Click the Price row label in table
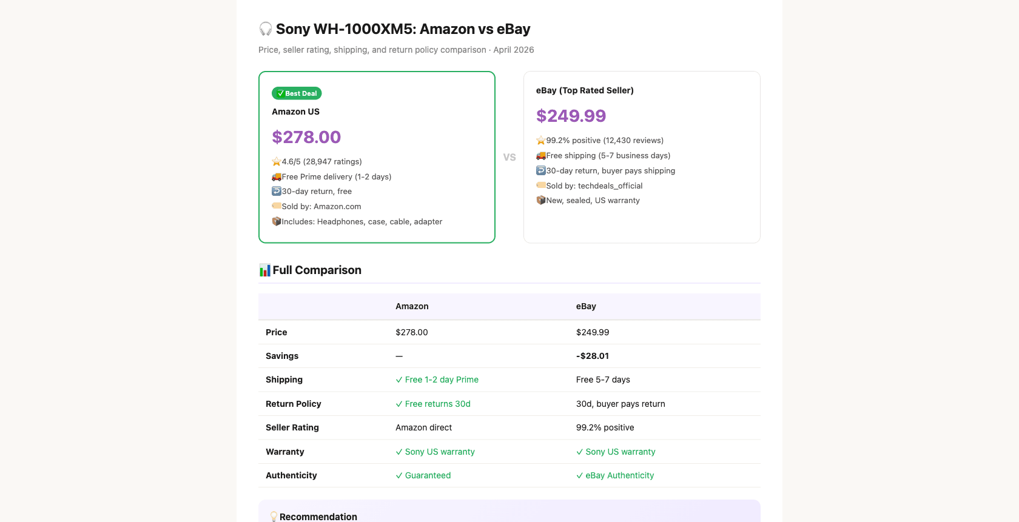The width and height of the screenshot is (1019, 522). pyautogui.click(x=277, y=332)
